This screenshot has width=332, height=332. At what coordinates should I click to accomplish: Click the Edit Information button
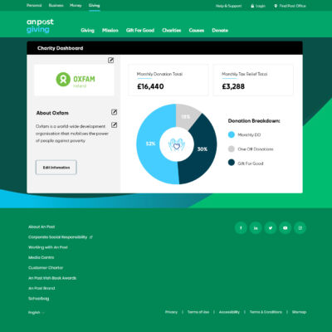[56, 168]
